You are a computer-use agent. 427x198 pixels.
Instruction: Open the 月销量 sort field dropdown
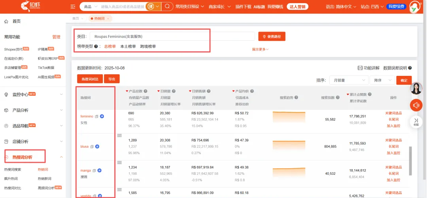[x=349, y=80]
